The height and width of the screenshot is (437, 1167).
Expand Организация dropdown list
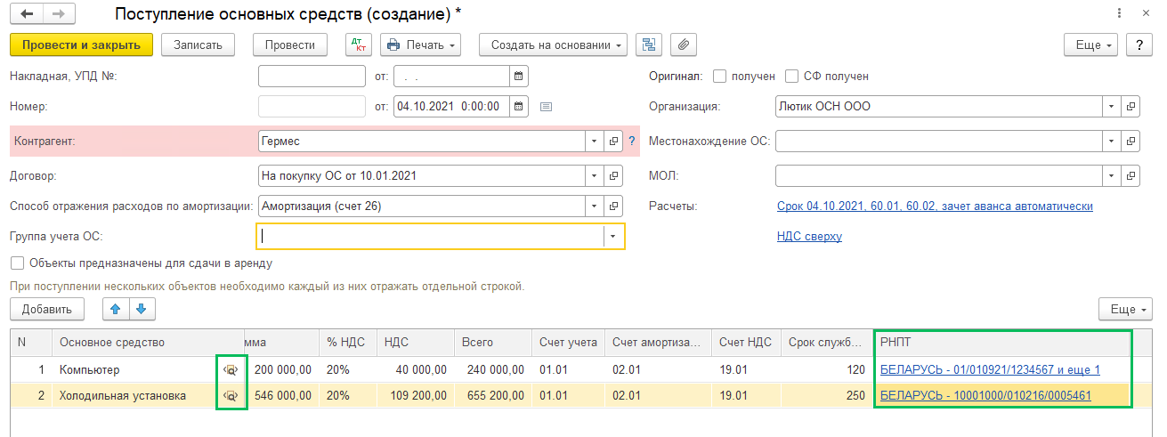[1112, 106]
